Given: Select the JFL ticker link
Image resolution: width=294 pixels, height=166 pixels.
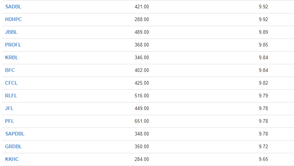Looking at the screenshot, I should click(x=9, y=108).
